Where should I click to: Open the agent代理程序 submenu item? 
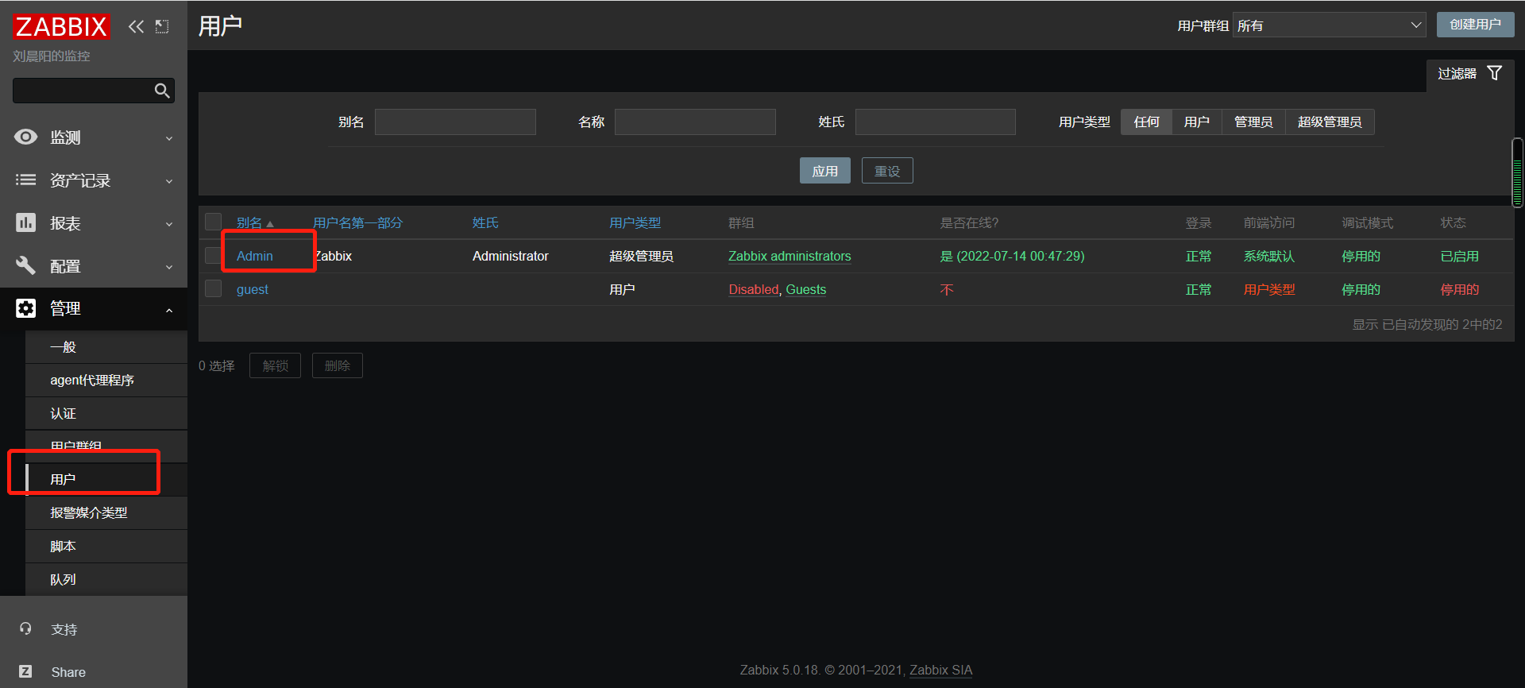[106, 381]
